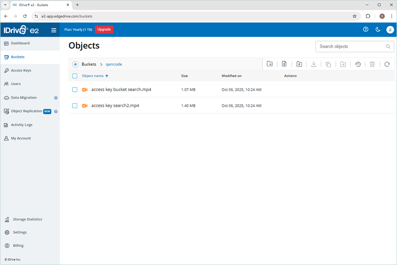Toggle the hamburger sidebar menu
The image size is (397, 265).
54,30
